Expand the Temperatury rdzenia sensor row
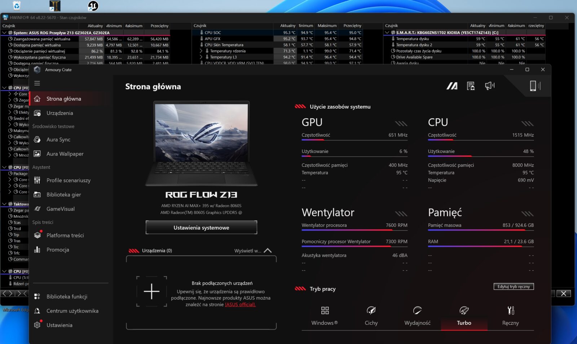 [201, 51]
